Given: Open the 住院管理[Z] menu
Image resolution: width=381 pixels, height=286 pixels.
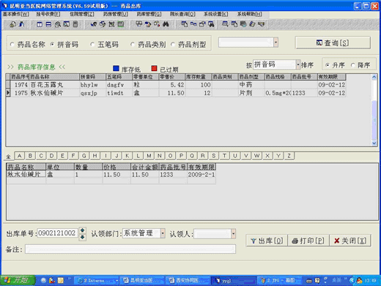Looking at the screenshot, I should (82, 14).
